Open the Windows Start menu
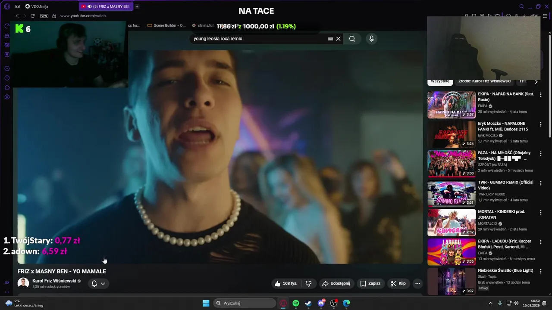This screenshot has height=310, width=552. click(206, 303)
